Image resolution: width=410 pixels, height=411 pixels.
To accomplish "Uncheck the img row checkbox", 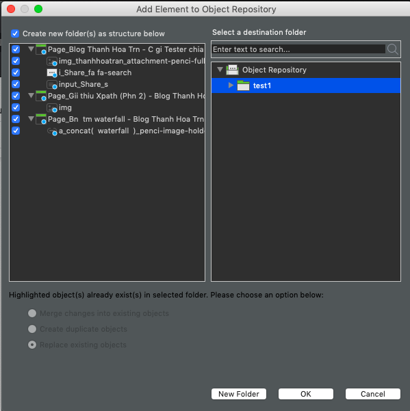I will (x=16, y=107).
